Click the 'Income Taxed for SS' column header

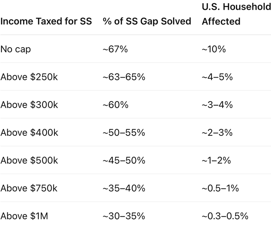(x=46, y=21)
